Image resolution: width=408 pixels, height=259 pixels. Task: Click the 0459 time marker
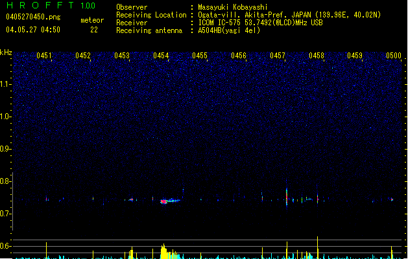point(355,55)
